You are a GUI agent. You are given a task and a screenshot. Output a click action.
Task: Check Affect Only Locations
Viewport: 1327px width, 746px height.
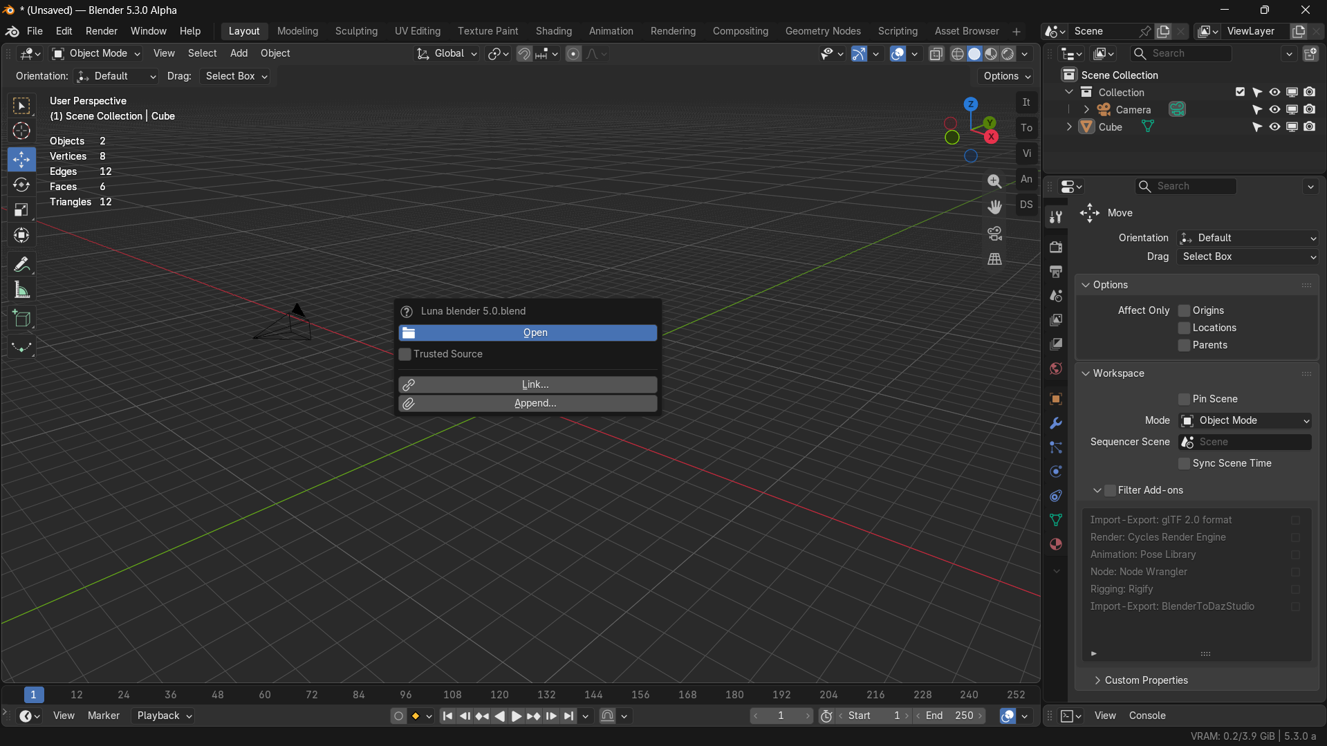(1185, 328)
